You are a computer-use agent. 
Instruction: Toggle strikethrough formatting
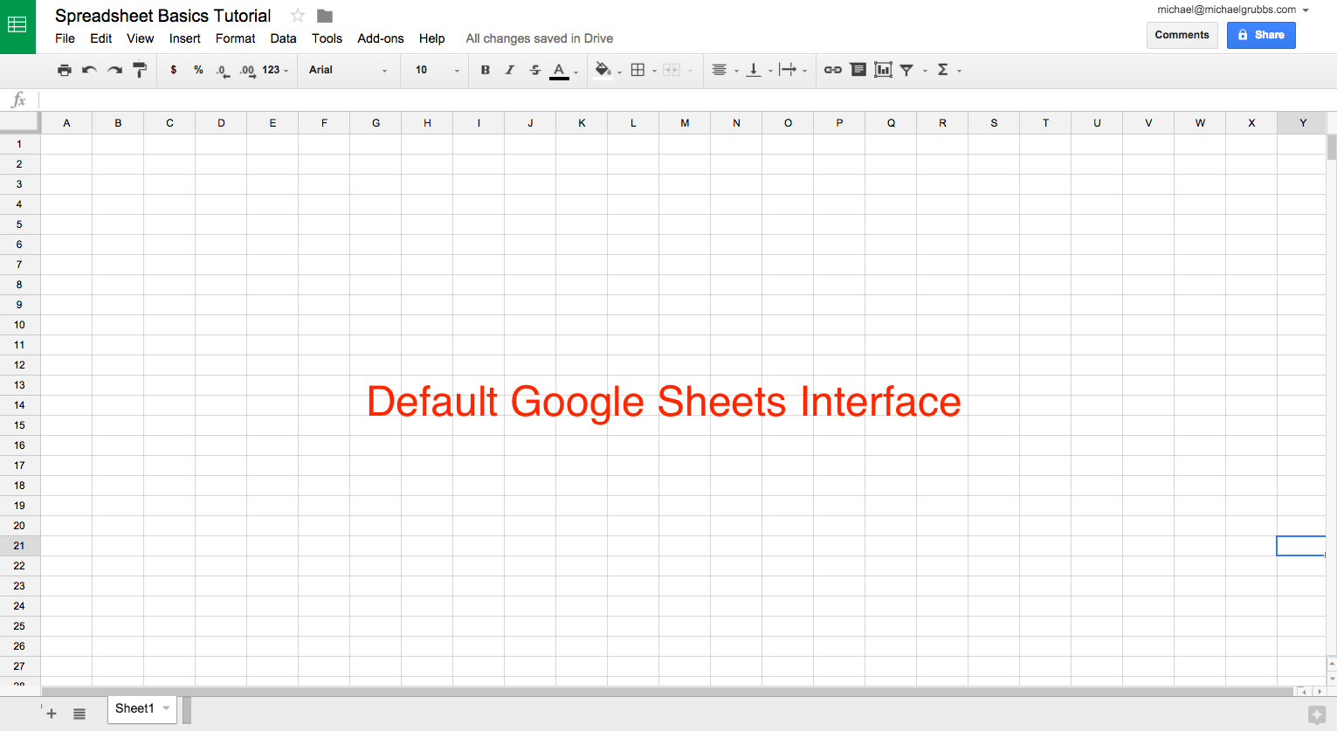tap(534, 70)
